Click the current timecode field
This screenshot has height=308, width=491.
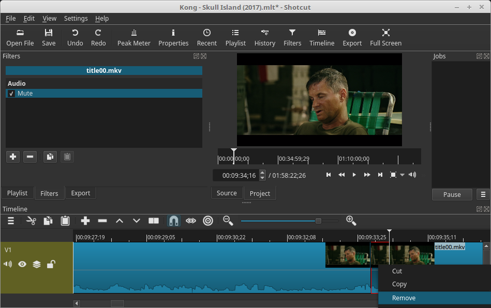pos(236,175)
